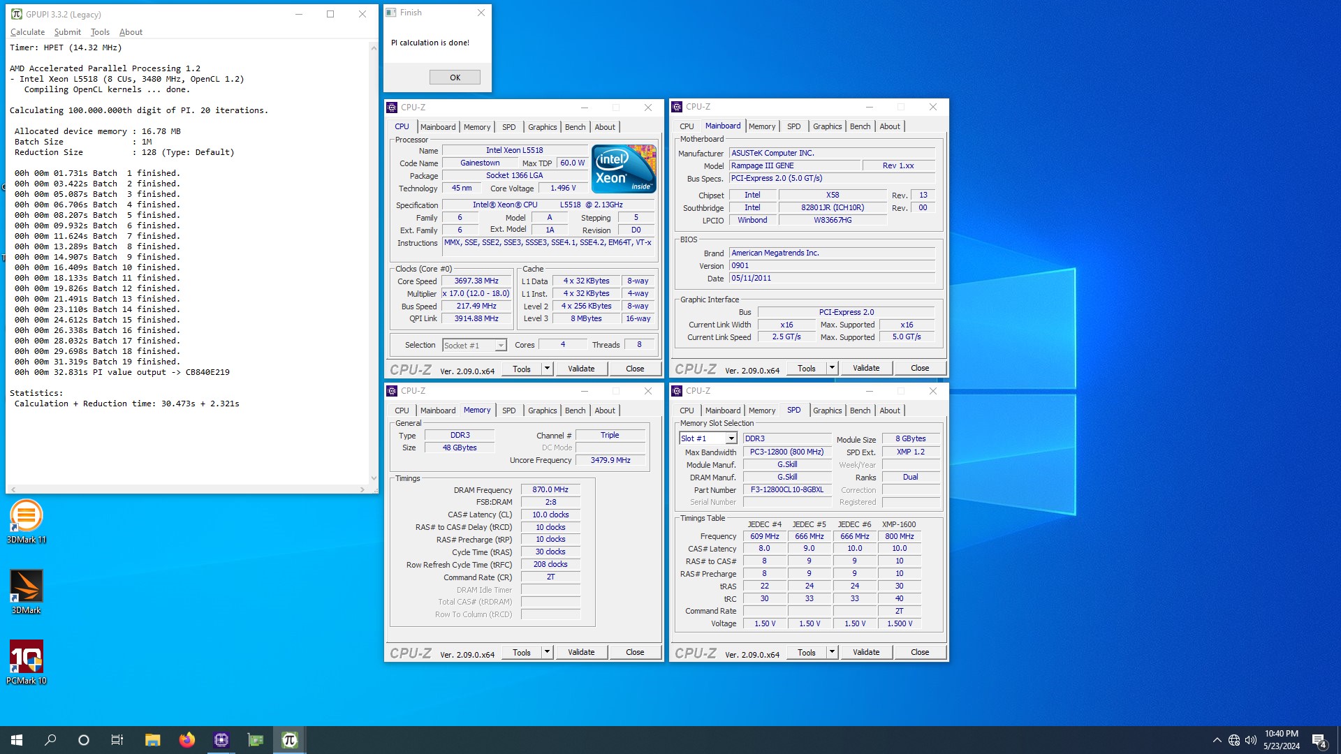Click the CPU-Z Memory window title icon

[x=392, y=391]
